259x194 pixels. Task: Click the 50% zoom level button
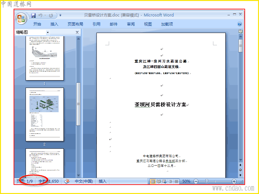(186, 181)
